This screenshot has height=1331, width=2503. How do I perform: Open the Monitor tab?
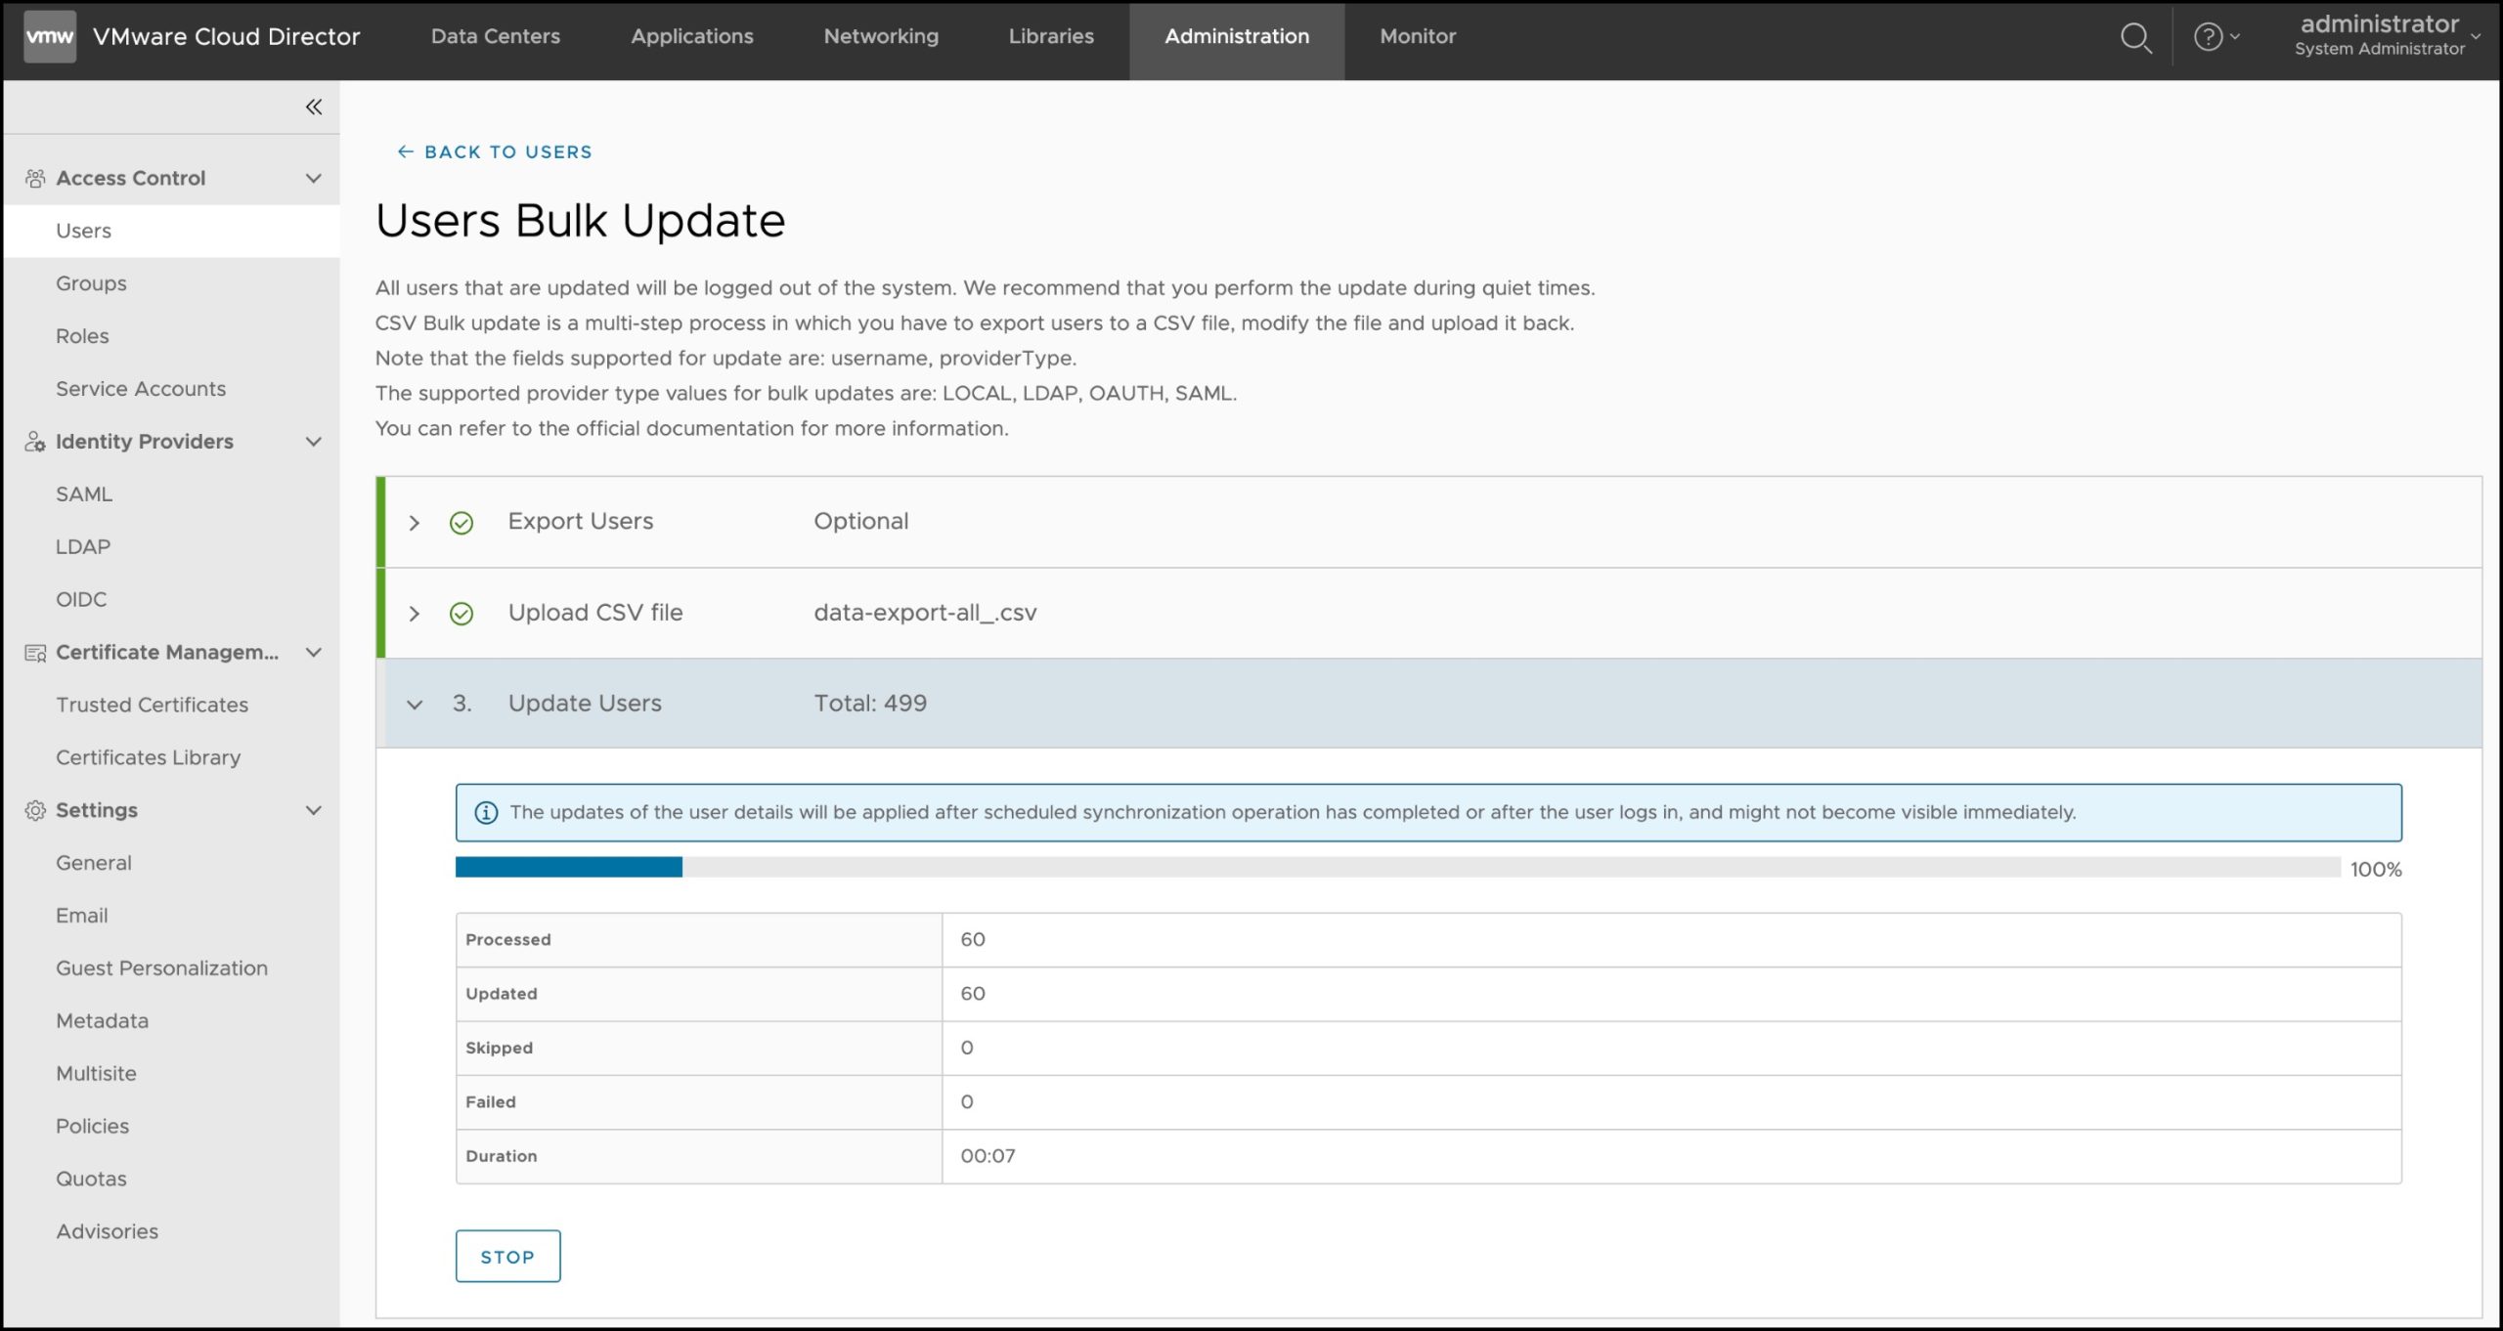point(1417,36)
